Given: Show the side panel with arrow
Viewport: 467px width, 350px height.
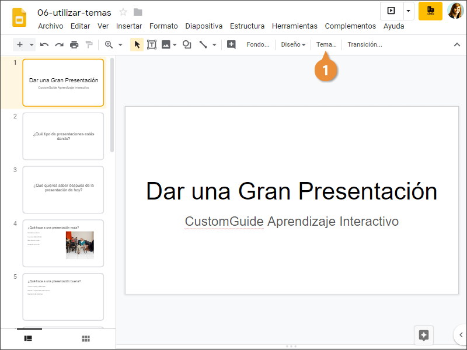Looking at the screenshot, I should click(461, 335).
